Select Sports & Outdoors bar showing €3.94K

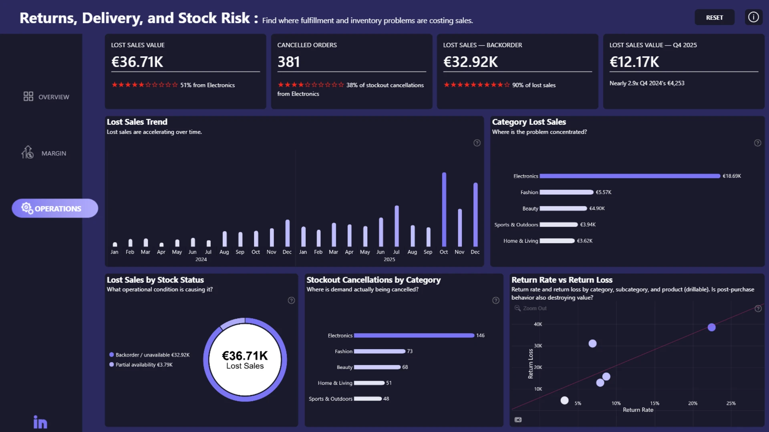(x=558, y=225)
